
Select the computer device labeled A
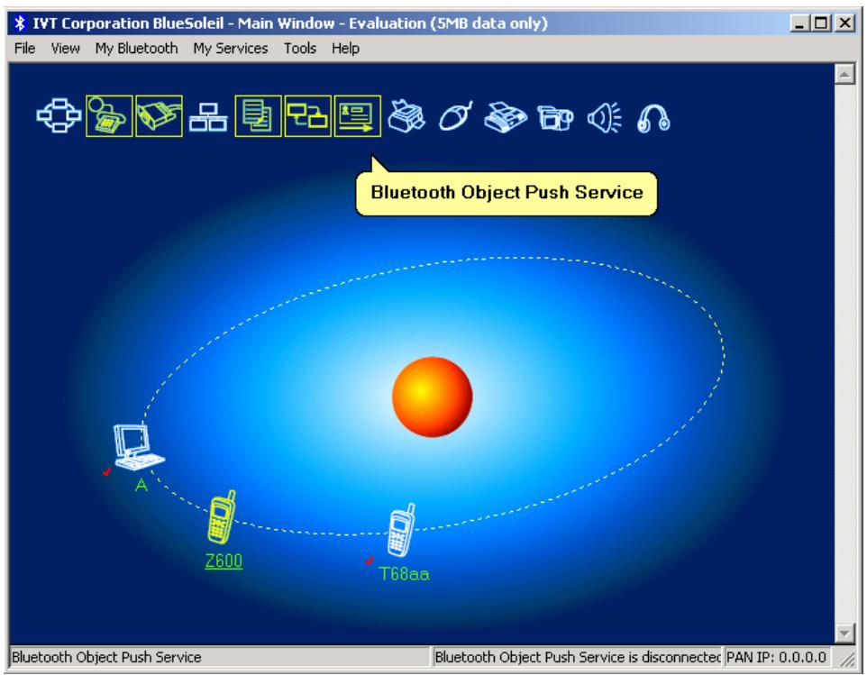click(138, 447)
